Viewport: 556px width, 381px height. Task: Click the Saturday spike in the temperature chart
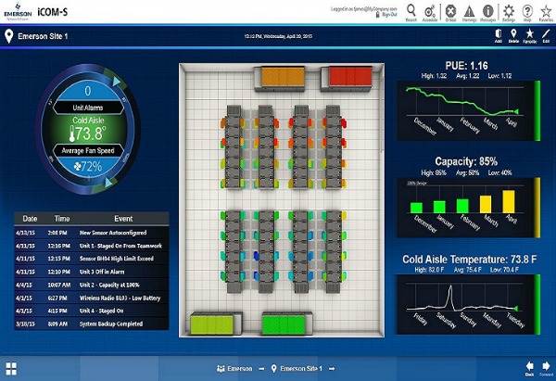click(x=450, y=297)
